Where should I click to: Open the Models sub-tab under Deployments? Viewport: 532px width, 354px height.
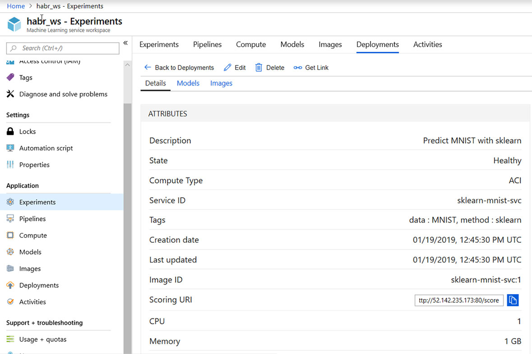pos(188,83)
